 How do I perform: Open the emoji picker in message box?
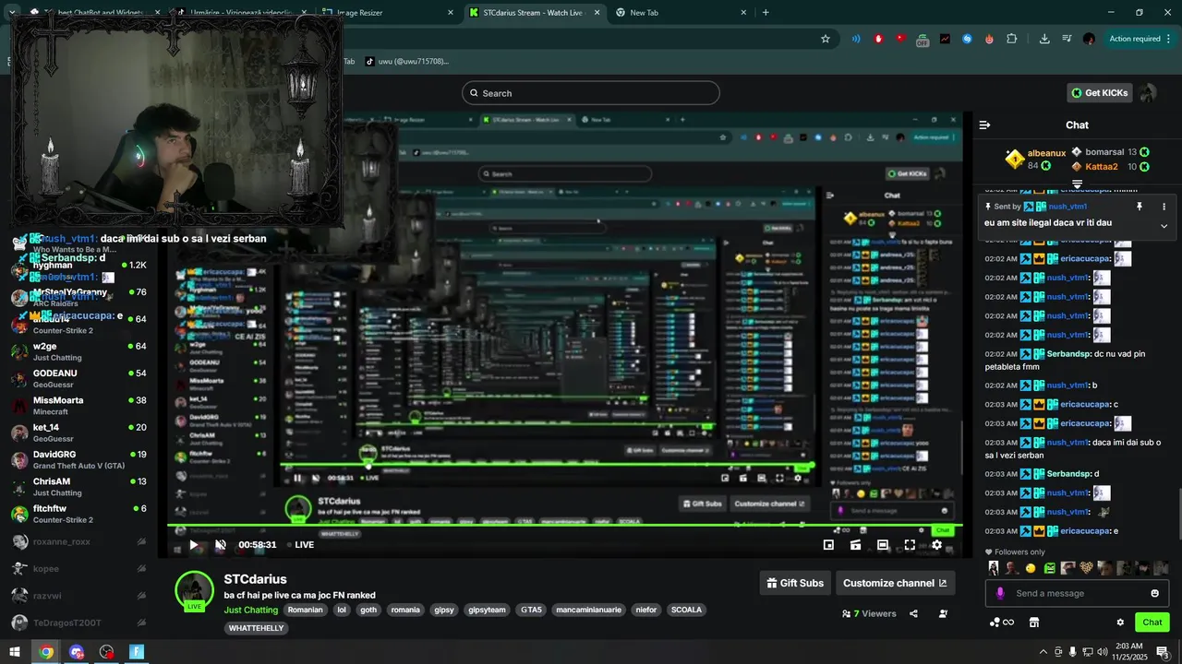pyautogui.click(x=1154, y=593)
